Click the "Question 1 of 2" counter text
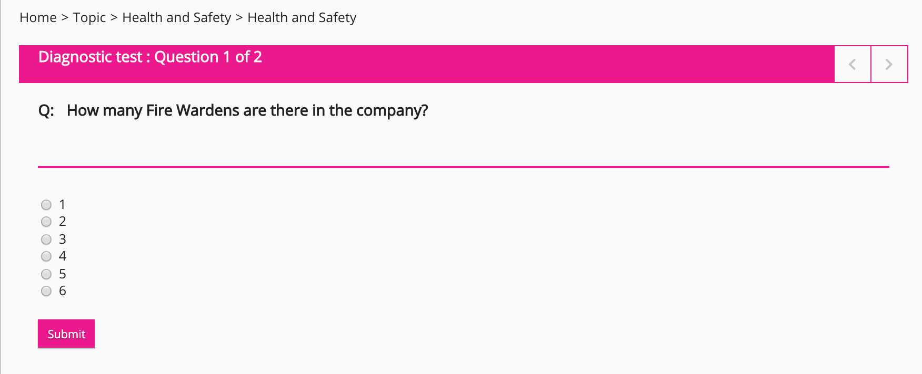The width and height of the screenshot is (922, 374). (x=208, y=57)
